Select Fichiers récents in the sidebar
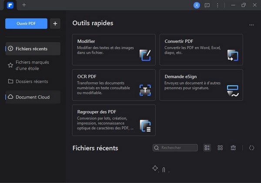261x183 pixels. pyautogui.click(x=33, y=49)
